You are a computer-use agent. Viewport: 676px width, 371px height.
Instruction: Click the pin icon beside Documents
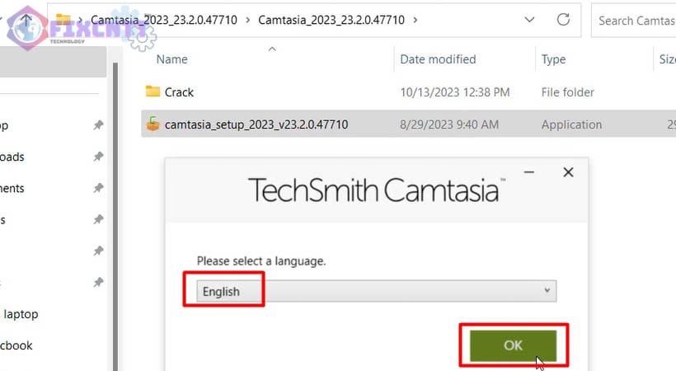click(x=98, y=188)
